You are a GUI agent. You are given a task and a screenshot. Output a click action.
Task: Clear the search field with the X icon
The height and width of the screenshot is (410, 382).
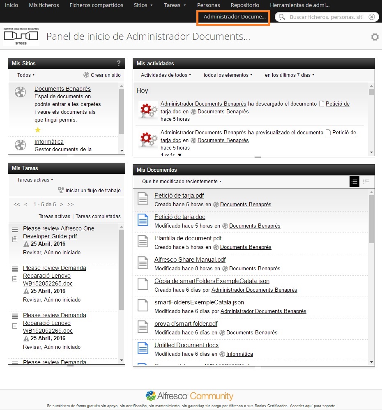(x=371, y=17)
